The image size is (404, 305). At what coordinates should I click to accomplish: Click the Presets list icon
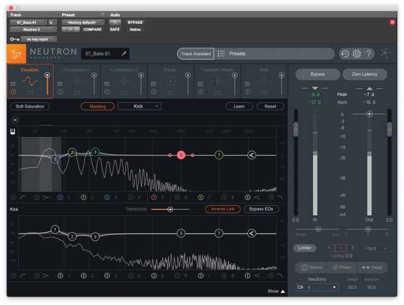pyautogui.click(x=221, y=54)
